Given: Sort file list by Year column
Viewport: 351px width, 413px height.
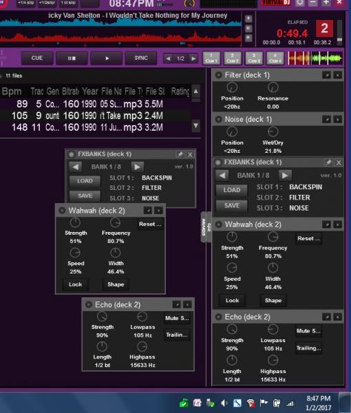Looking at the screenshot, I should pyautogui.click(x=89, y=92).
